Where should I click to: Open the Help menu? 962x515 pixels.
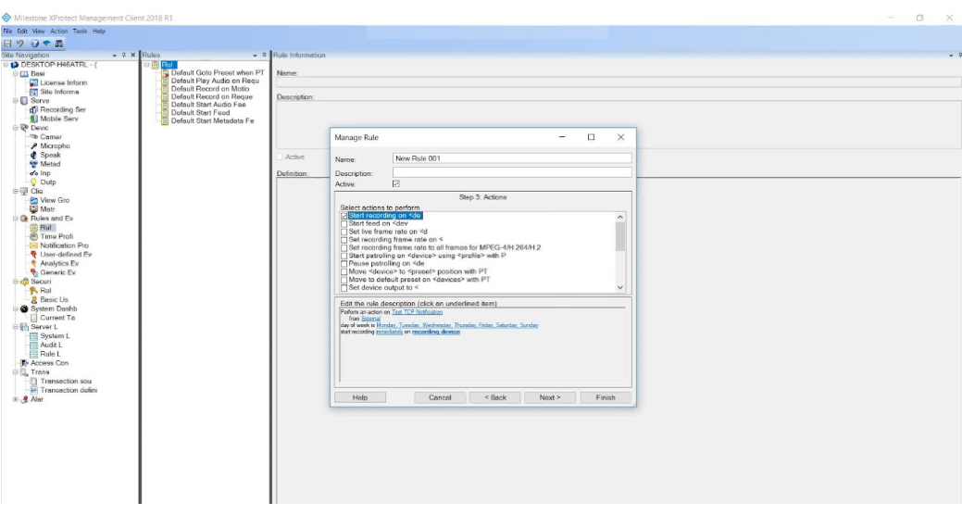99,31
